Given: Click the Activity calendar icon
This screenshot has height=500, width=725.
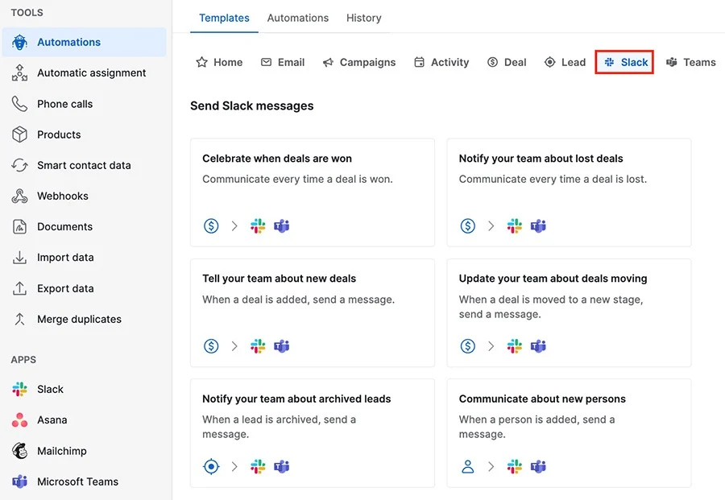Looking at the screenshot, I should point(419,62).
